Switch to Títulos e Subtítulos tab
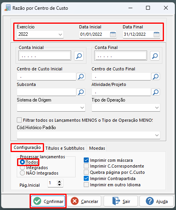 [x=65, y=148]
